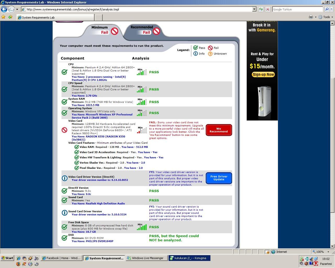This screenshot has width=335, height=268.
Task: Open the Windows Start menu
Action: click(x=7, y=258)
